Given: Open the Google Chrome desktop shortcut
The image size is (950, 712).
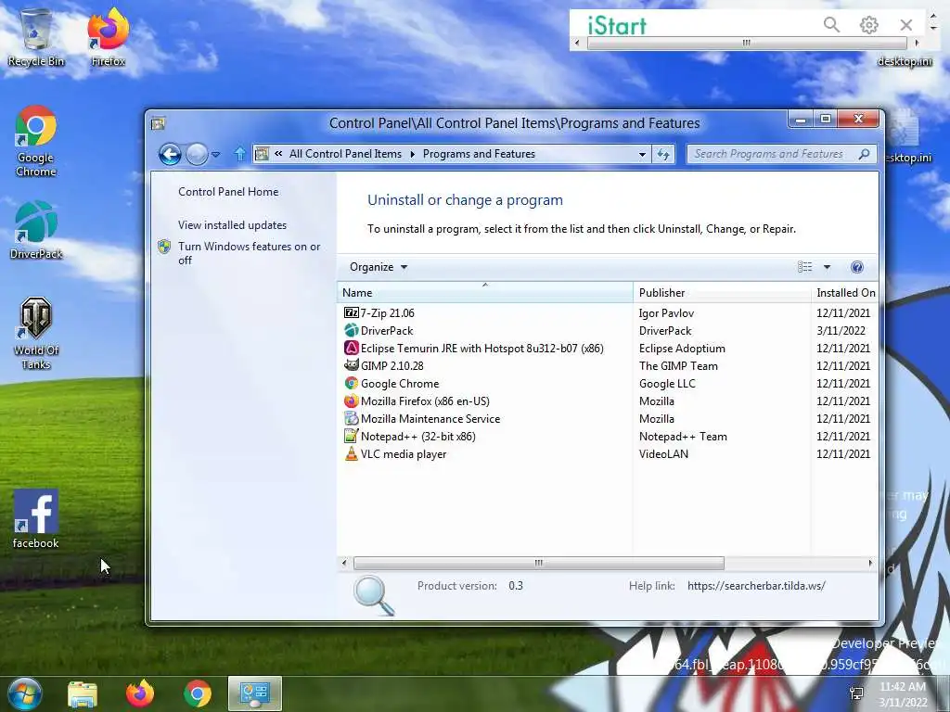Looking at the screenshot, I should click(x=36, y=141).
